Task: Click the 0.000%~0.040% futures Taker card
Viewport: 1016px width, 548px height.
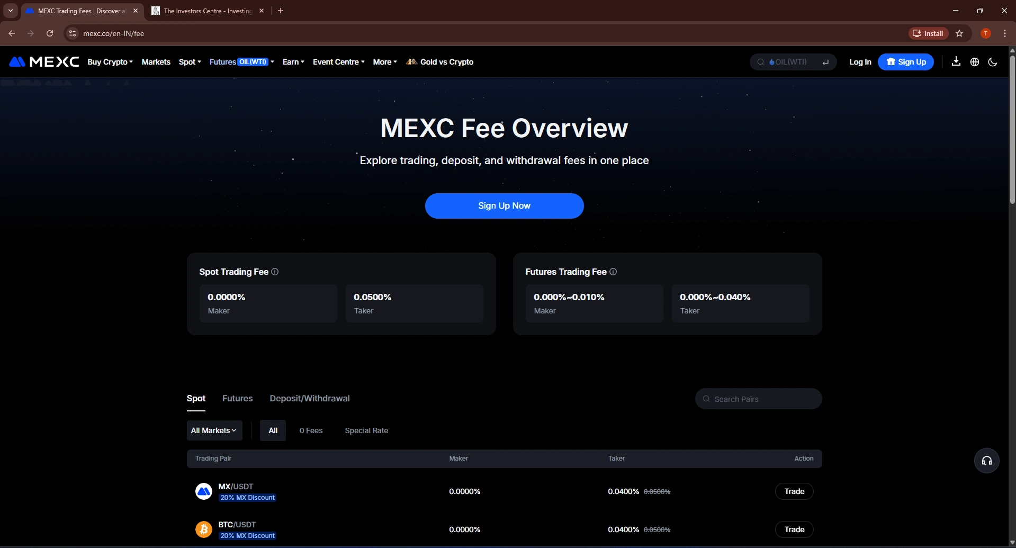Action: pos(741,303)
